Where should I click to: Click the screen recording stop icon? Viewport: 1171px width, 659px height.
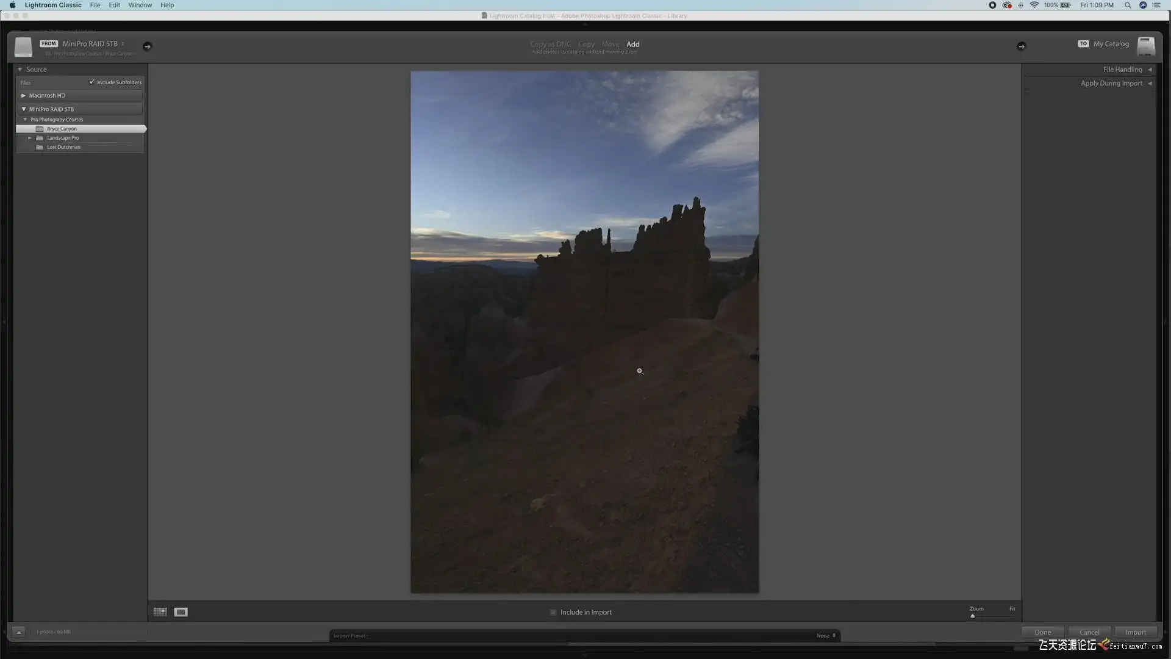992,5
